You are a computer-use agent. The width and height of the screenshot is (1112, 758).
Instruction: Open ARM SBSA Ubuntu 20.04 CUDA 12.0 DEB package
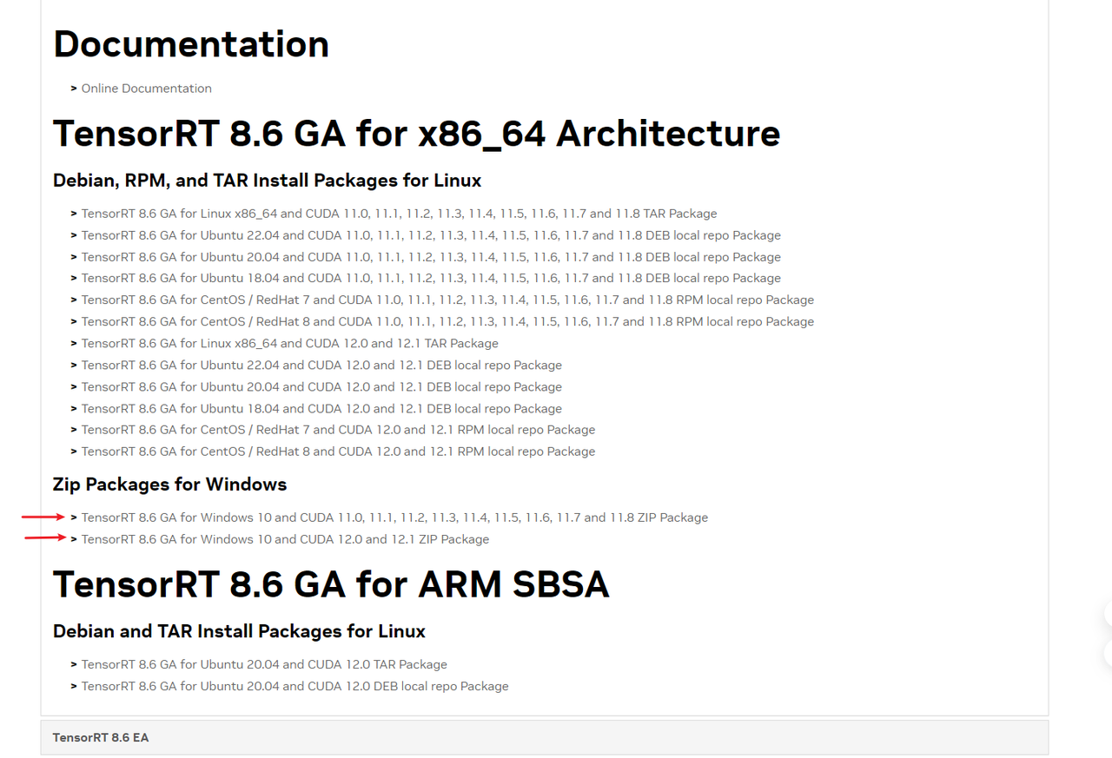point(295,686)
